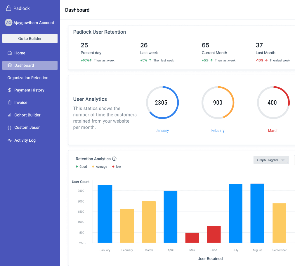Click the Dashboard layers icon
Image resolution: width=295 pixels, height=266 pixels.
point(10,66)
